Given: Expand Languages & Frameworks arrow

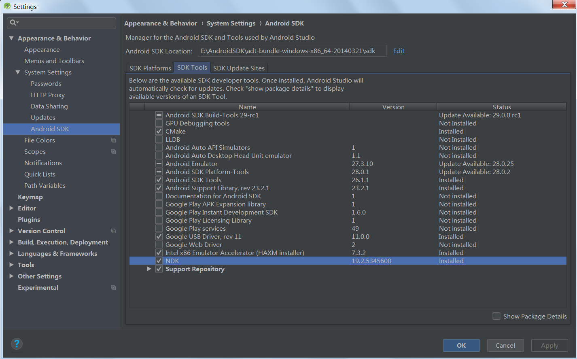Looking at the screenshot, I should click(x=11, y=253).
